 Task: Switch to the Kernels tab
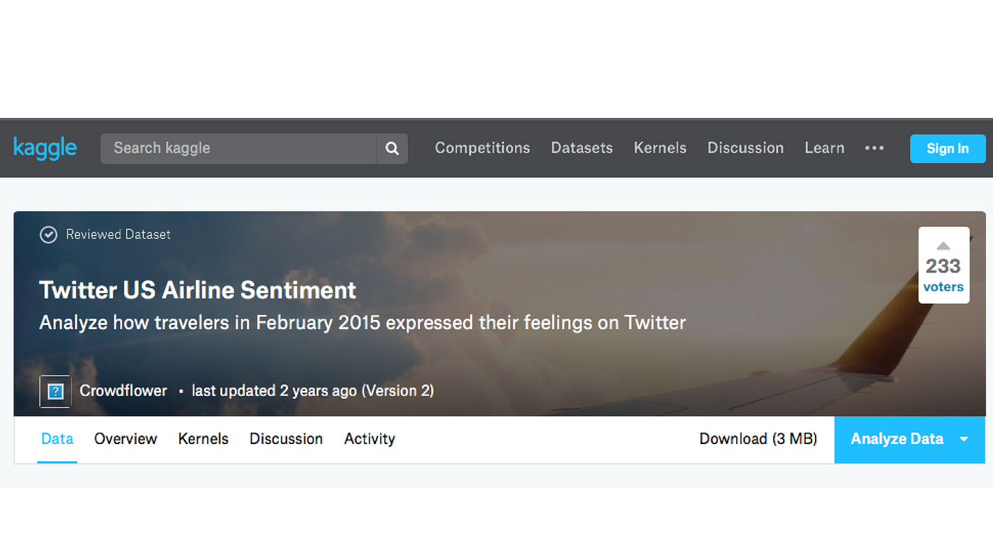[203, 439]
